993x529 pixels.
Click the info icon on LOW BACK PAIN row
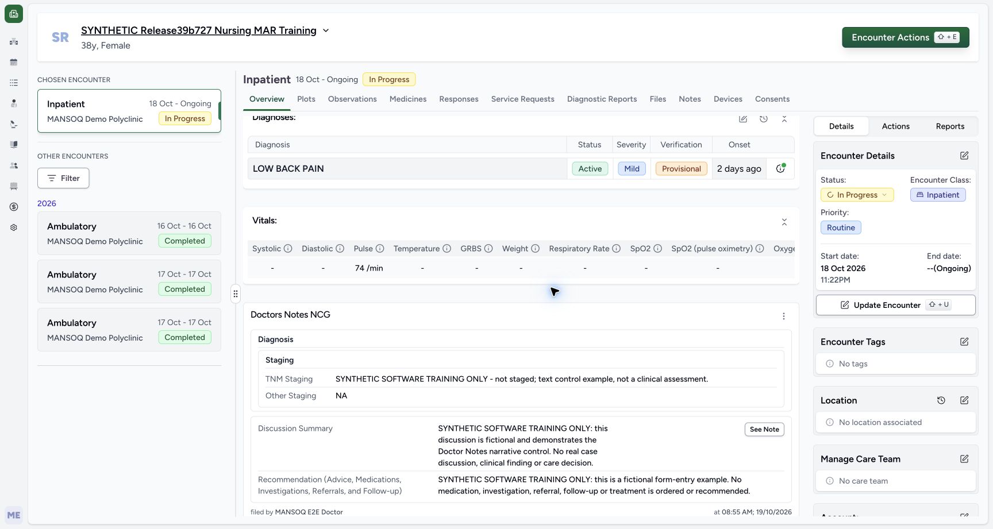[x=780, y=168]
